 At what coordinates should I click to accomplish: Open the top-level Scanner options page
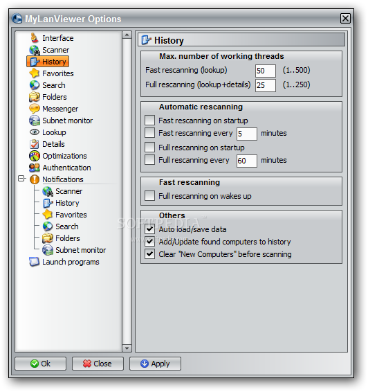55,50
